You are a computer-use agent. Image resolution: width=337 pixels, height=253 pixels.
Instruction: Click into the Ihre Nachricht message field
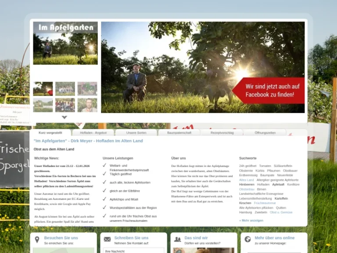point(133,251)
